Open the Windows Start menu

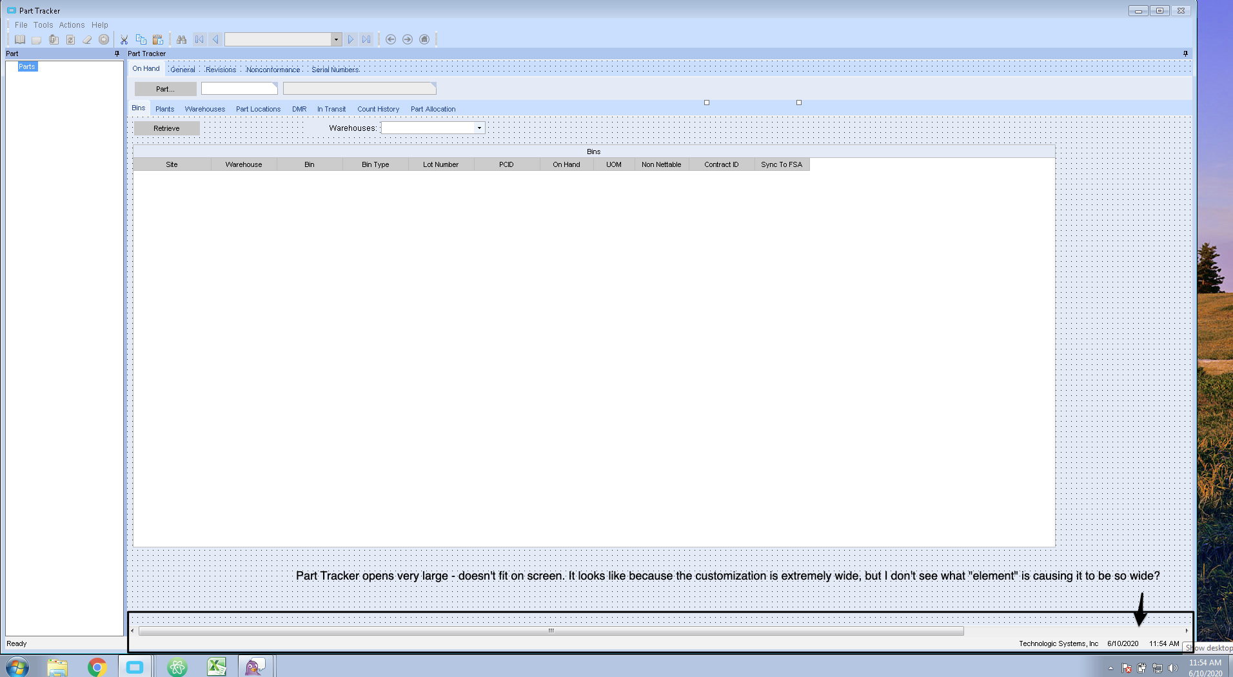[x=17, y=667]
